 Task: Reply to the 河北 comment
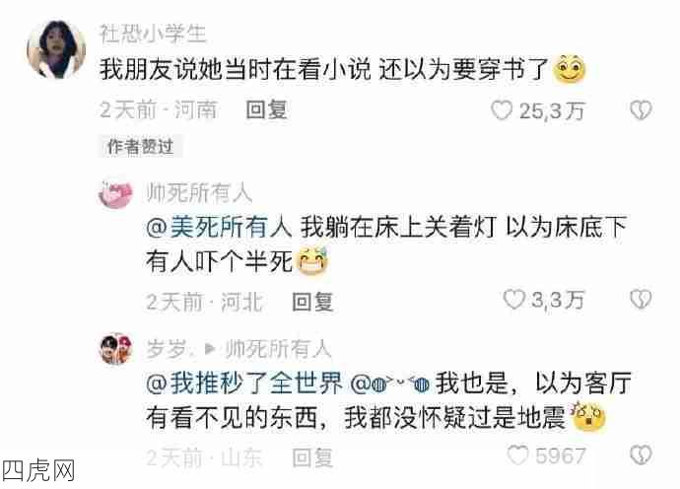click(312, 301)
